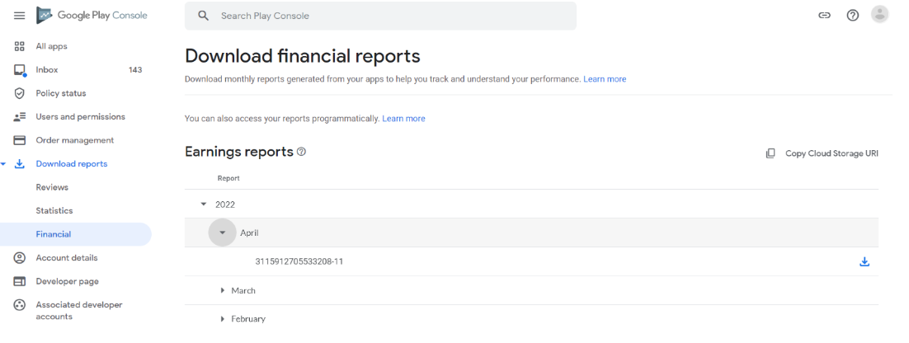Open Users and permissions
This screenshot has width=909, height=343.
tap(81, 116)
